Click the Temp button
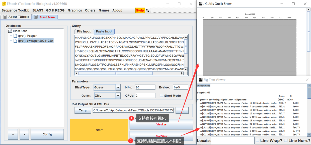 [83, 110]
